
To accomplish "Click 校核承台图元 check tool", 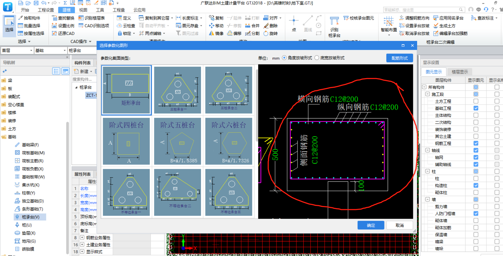I will click(x=359, y=18).
